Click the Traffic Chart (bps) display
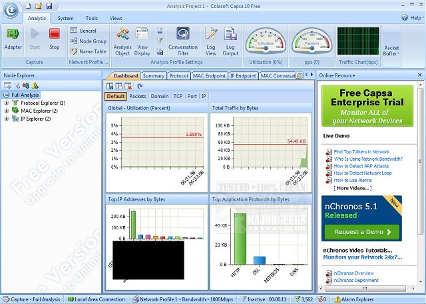Image resolution: width=426 pixels, height=304 pixels. (x=358, y=41)
